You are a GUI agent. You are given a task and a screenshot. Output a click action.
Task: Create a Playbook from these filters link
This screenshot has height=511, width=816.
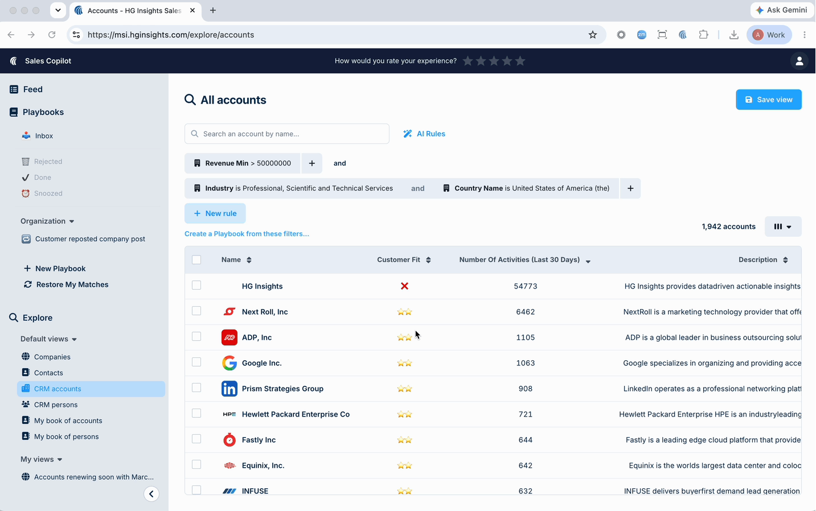[x=247, y=234]
